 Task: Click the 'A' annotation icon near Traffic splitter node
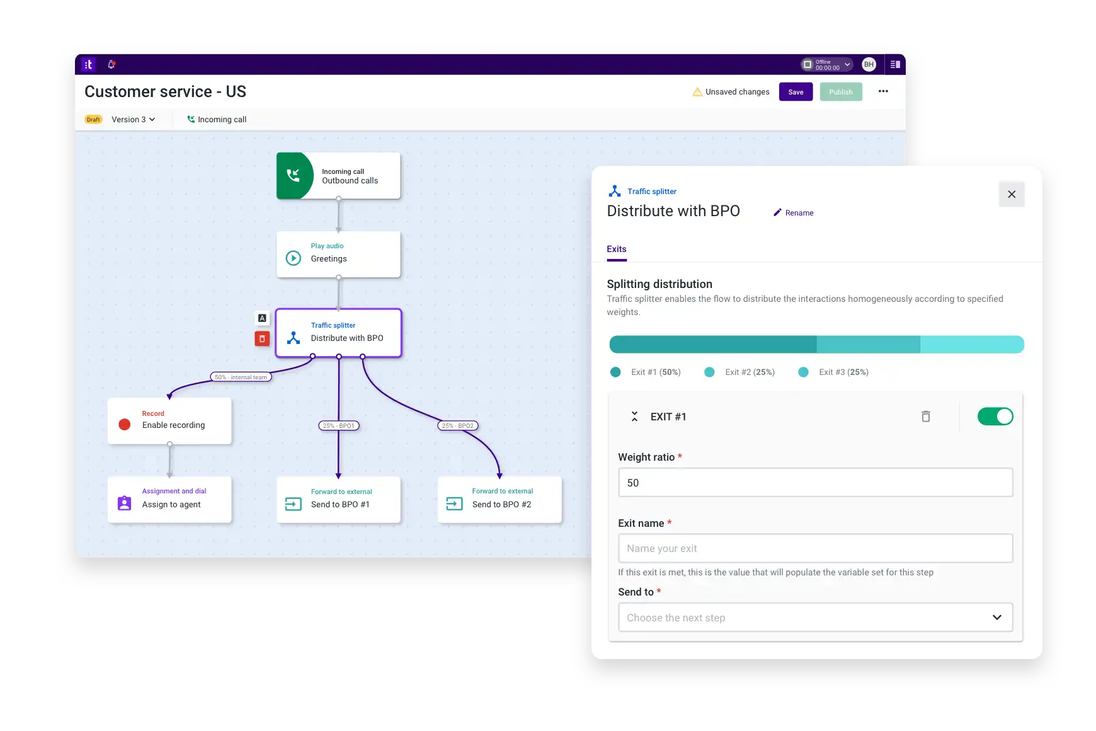coord(261,317)
